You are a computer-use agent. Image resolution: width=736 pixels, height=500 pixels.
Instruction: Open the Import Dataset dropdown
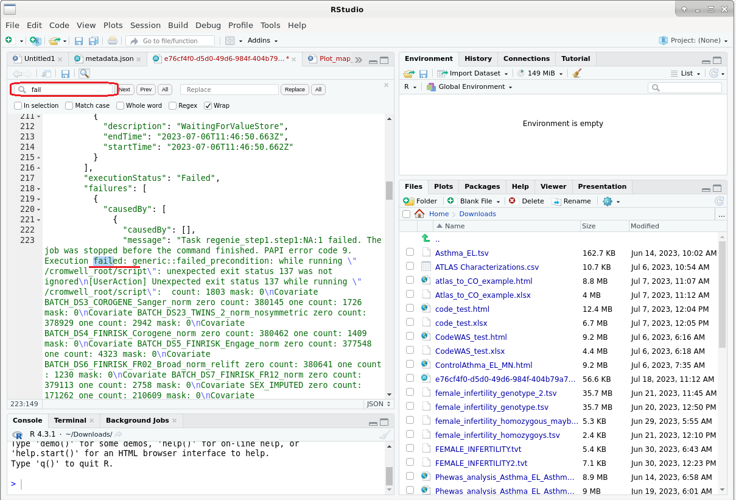coord(474,73)
